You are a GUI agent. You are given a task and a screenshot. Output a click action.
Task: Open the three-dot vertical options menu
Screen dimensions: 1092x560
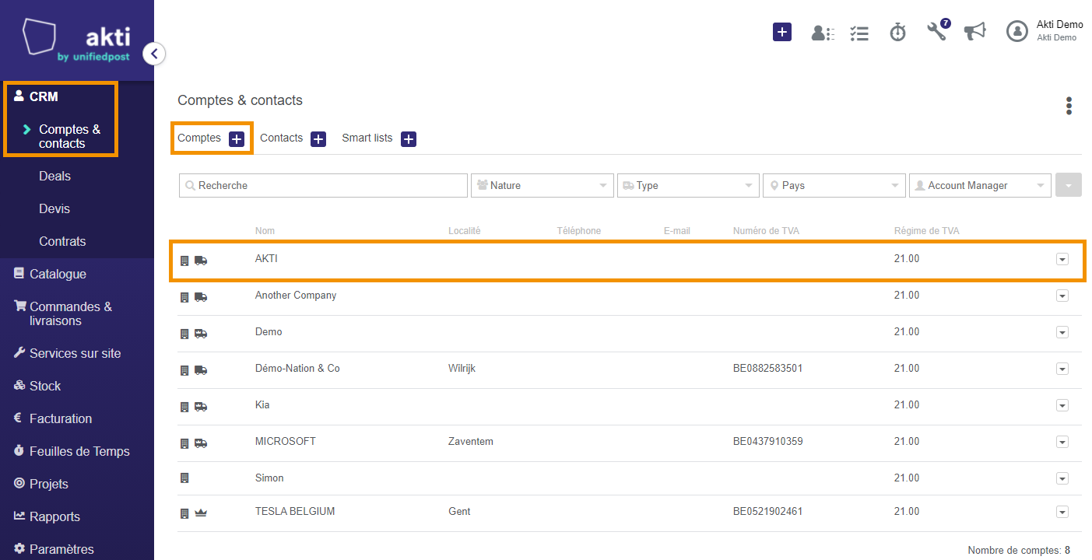click(x=1069, y=106)
